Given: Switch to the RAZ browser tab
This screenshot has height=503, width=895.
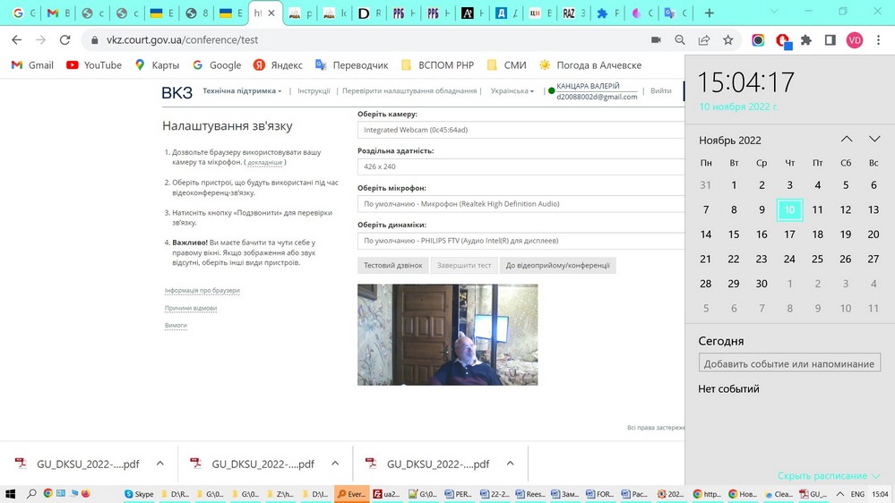Looking at the screenshot, I should pos(573,13).
